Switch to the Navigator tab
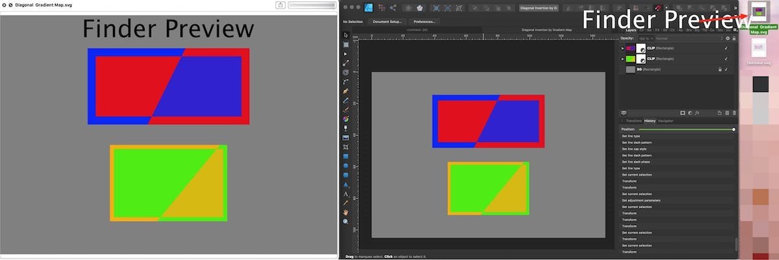The width and height of the screenshot is (779, 260). [x=665, y=121]
